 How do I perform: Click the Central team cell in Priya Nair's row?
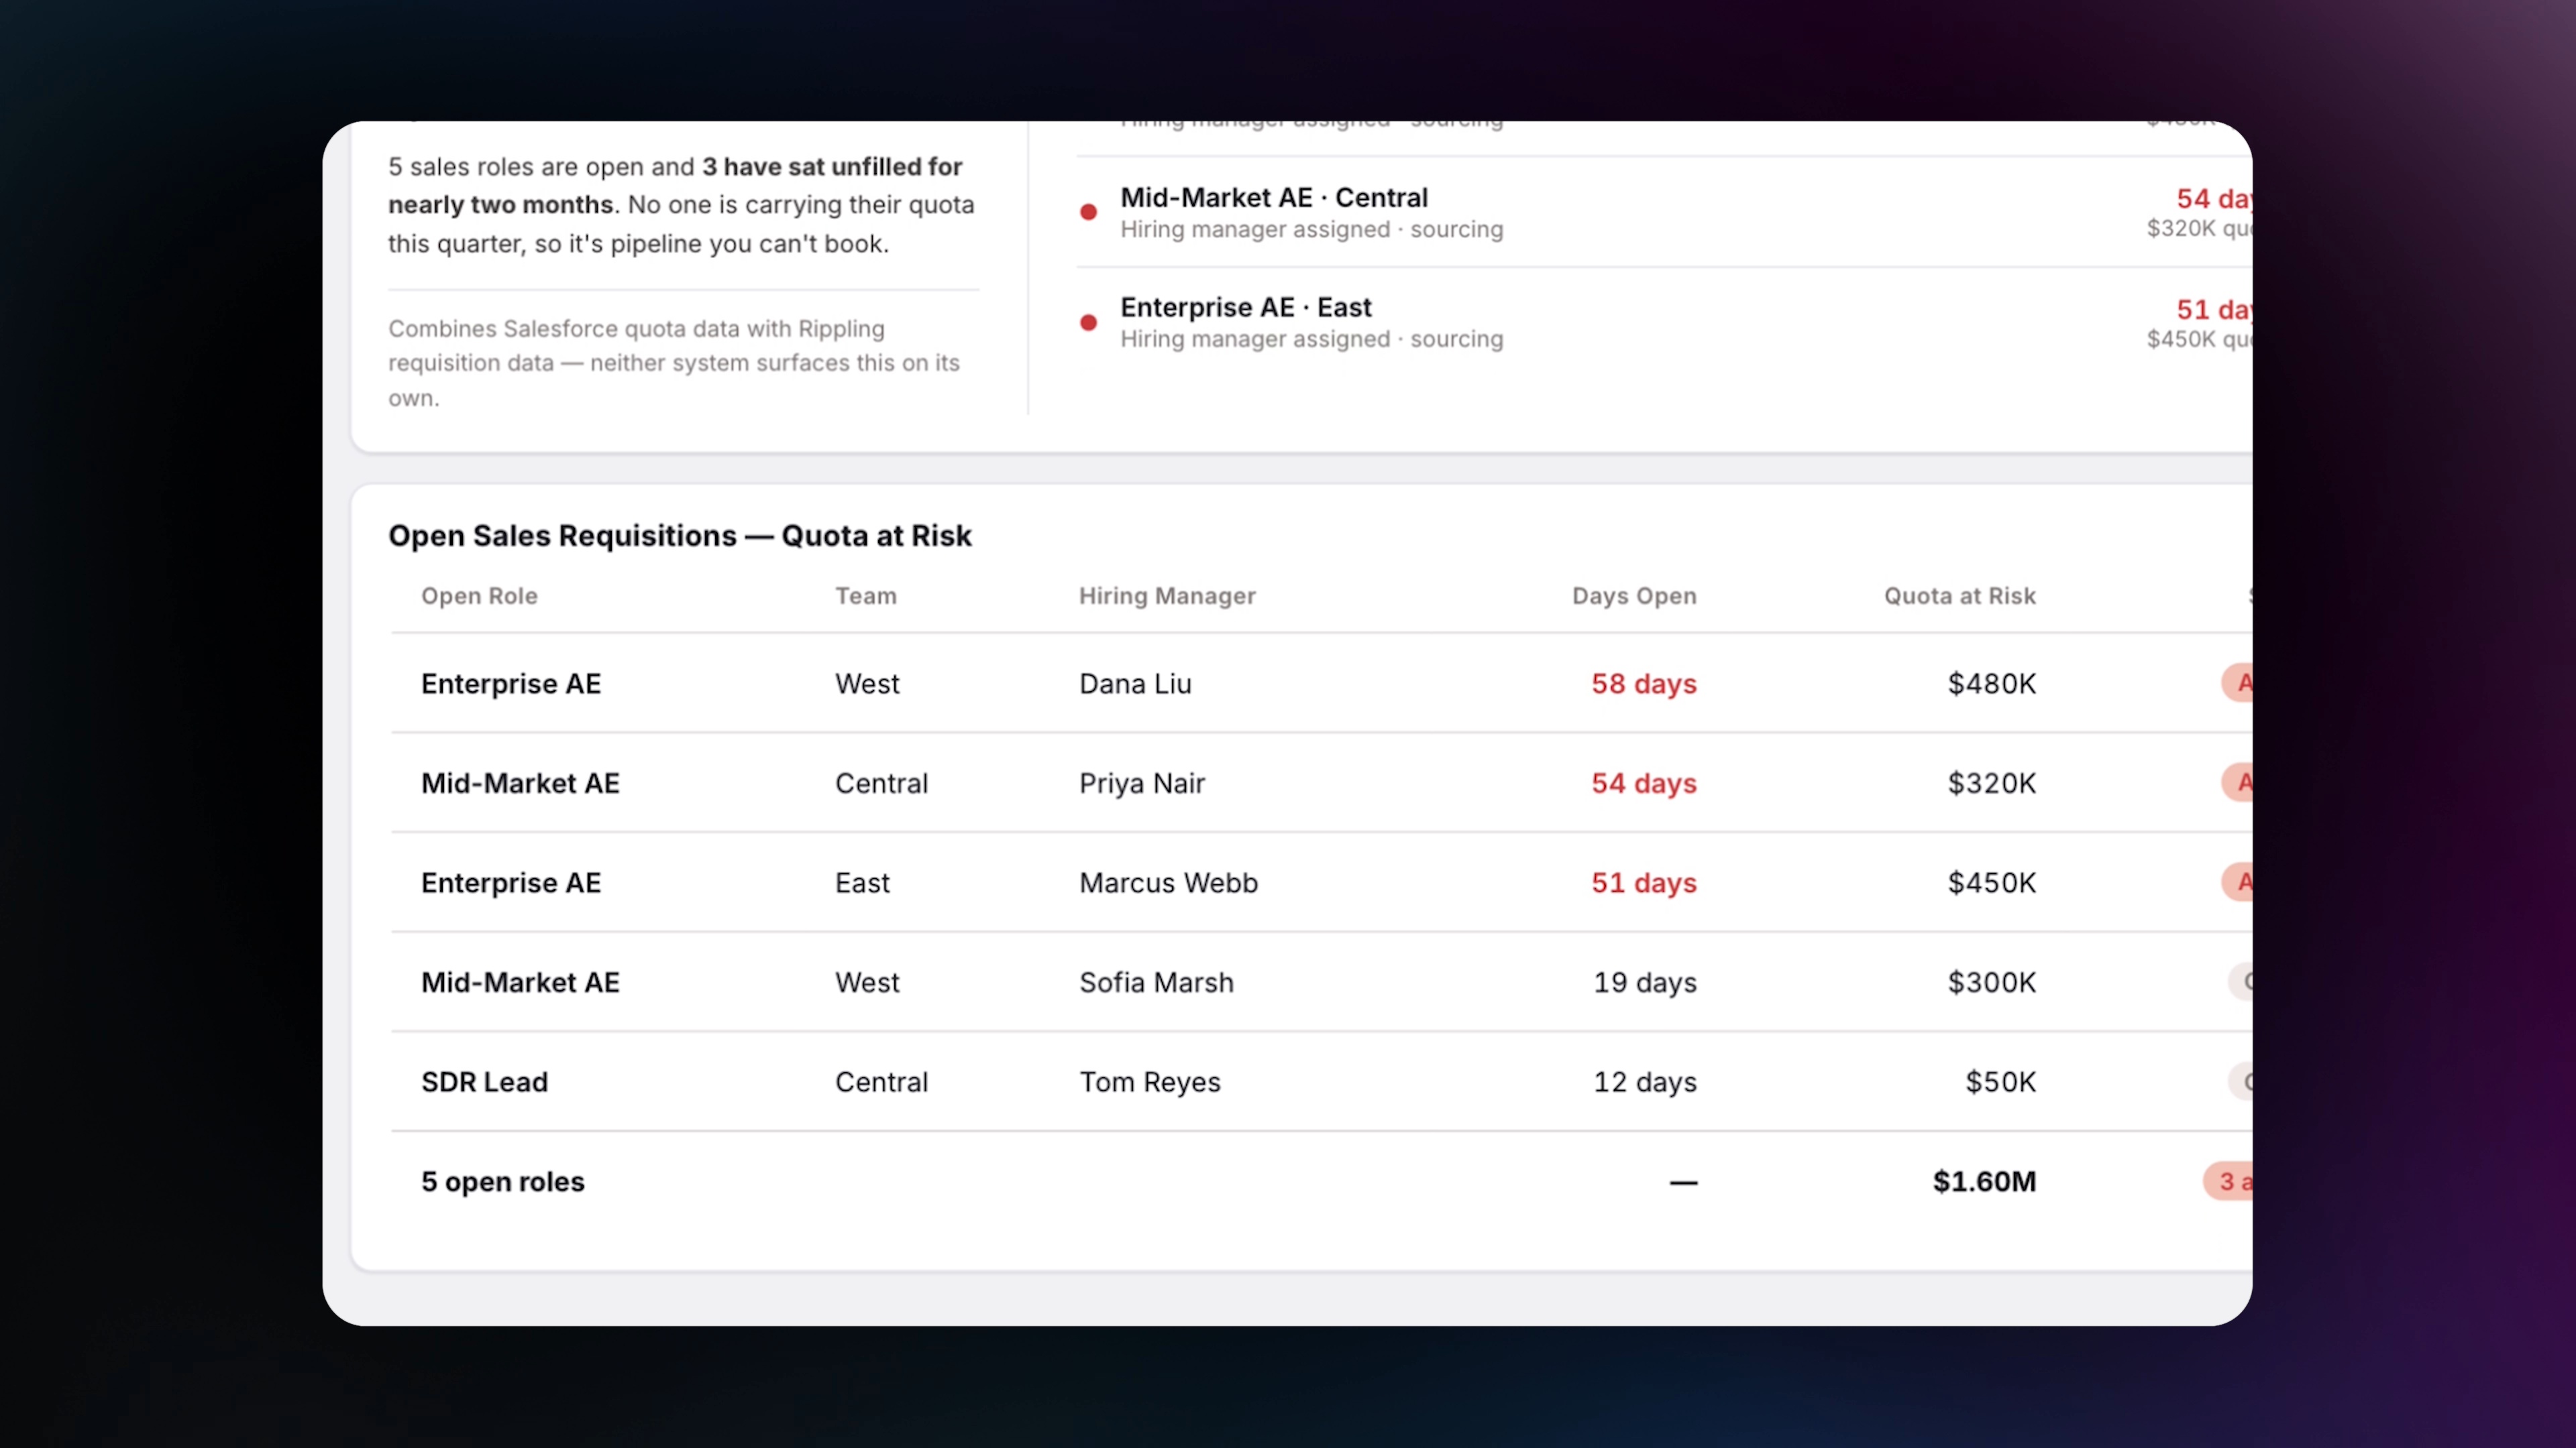tap(881, 784)
